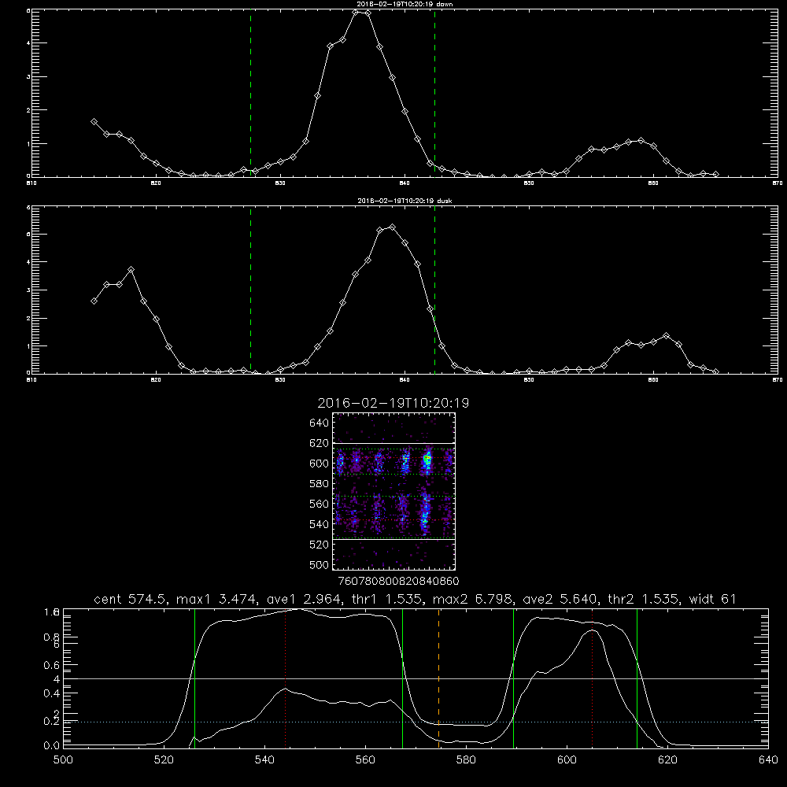The width and height of the screenshot is (787, 787).
Task: Click the '820' label on the dawn plot x-axis
Action: click(156, 183)
